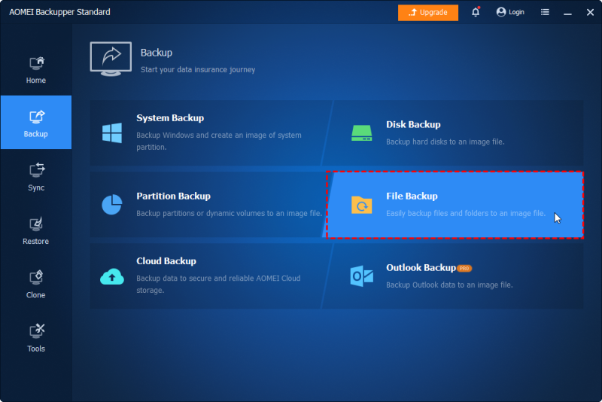Click the Cloud Backup cloud icon
602x402 pixels.
coord(112,276)
